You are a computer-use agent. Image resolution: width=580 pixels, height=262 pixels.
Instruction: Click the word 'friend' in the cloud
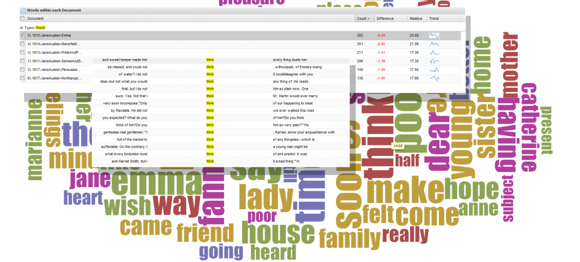pos(205,234)
